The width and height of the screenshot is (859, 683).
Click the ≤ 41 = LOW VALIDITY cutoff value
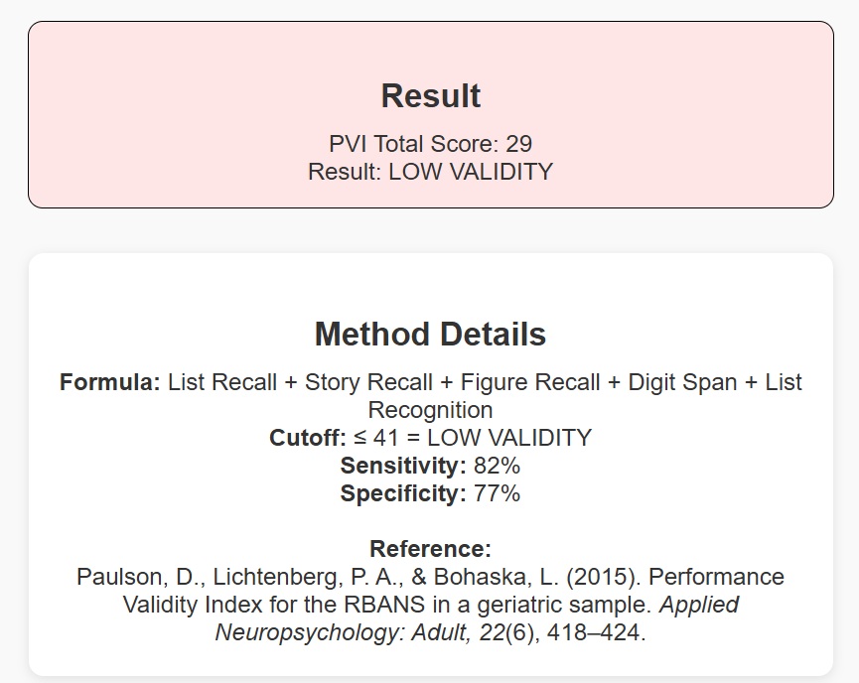(x=472, y=438)
